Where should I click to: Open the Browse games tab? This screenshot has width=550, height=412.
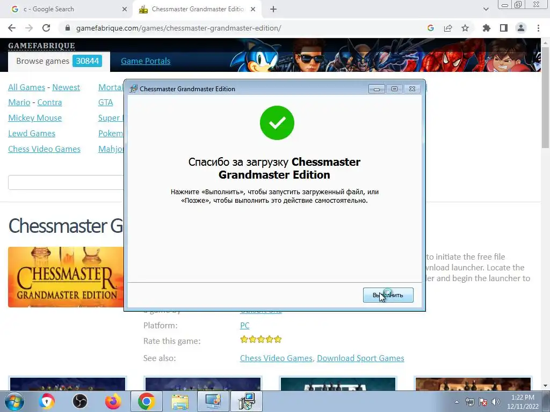[x=59, y=61]
